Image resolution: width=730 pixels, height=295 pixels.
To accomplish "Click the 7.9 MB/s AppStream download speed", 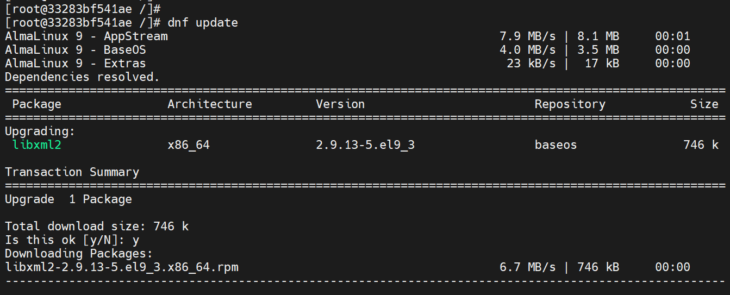I will [527, 36].
